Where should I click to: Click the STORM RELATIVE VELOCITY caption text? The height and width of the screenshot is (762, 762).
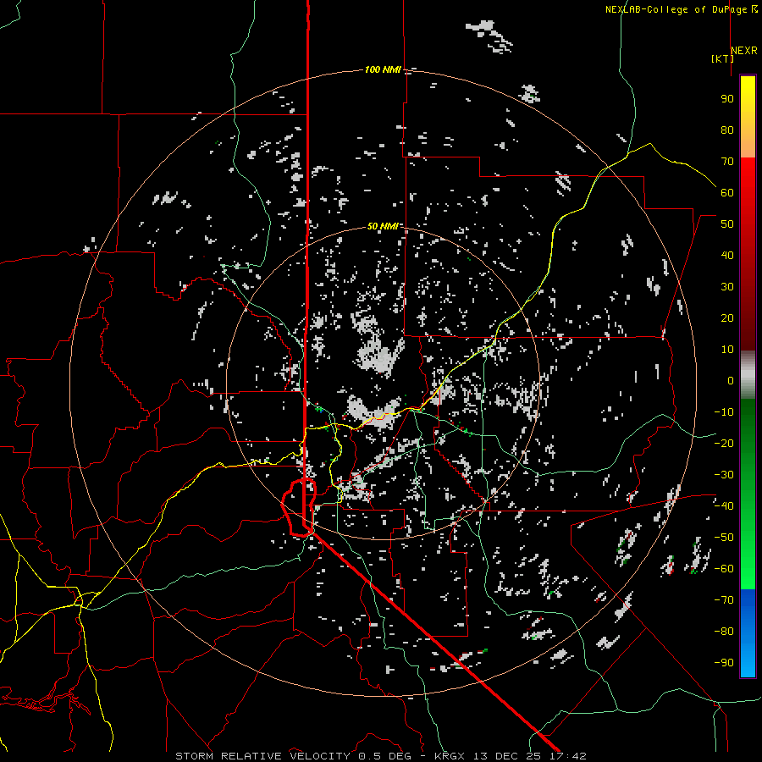[x=262, y=756]
